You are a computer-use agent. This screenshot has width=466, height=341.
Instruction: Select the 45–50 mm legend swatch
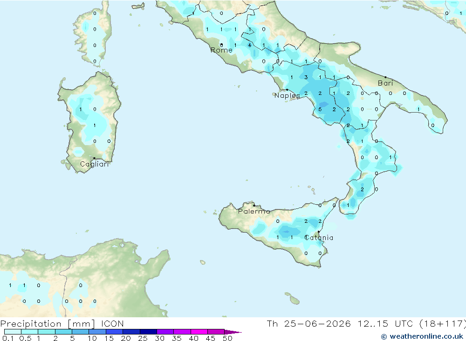[216, 332]
